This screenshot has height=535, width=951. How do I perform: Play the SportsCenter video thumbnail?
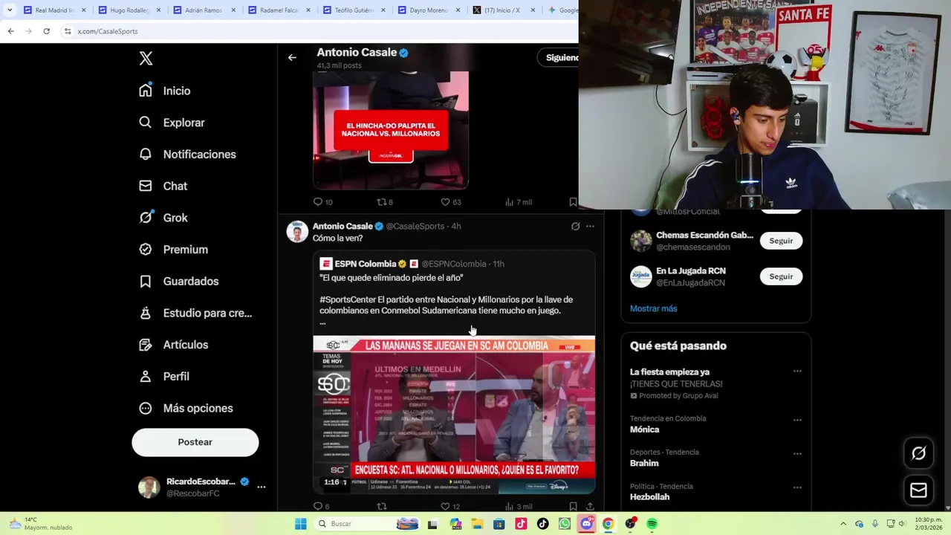tap(454, 415)
